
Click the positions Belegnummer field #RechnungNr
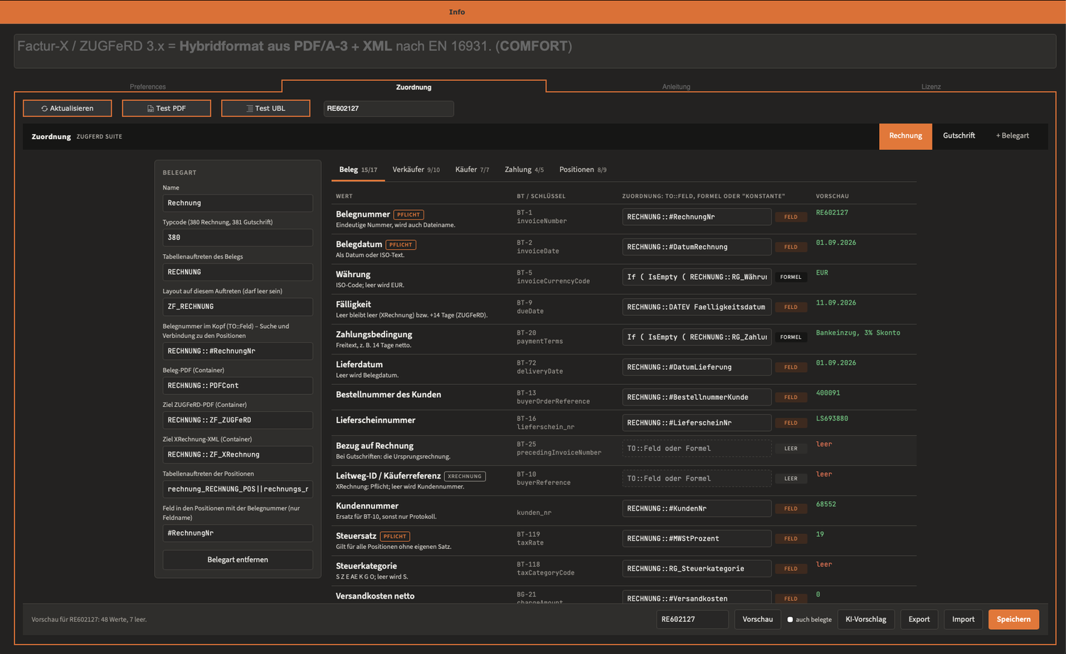[237, 533]
